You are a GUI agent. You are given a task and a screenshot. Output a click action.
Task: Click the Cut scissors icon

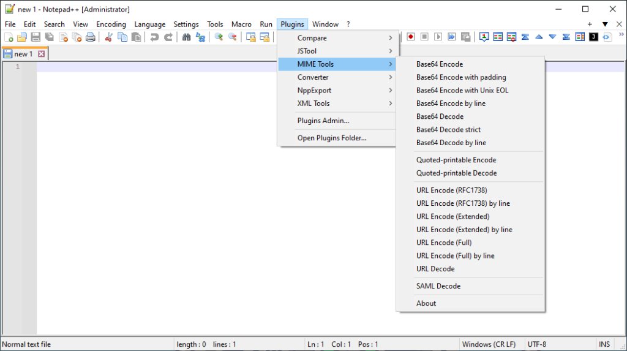click(108, 37)
